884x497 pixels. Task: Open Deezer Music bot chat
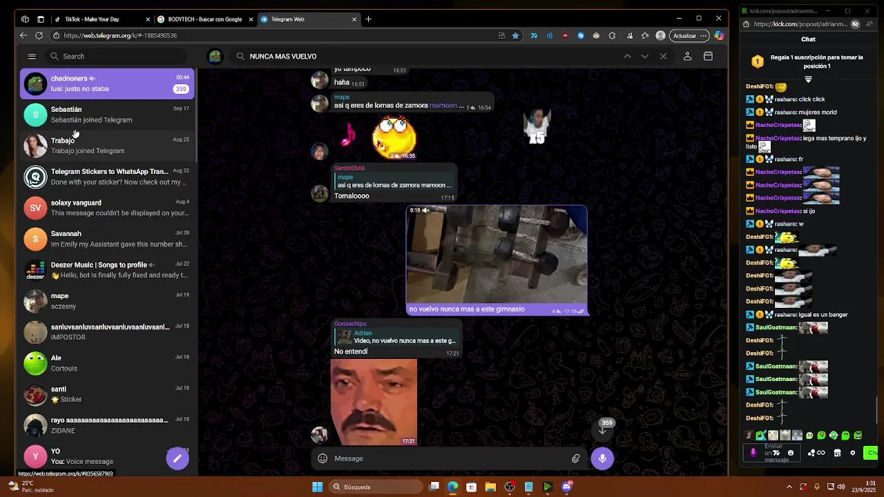click(107, 270)
